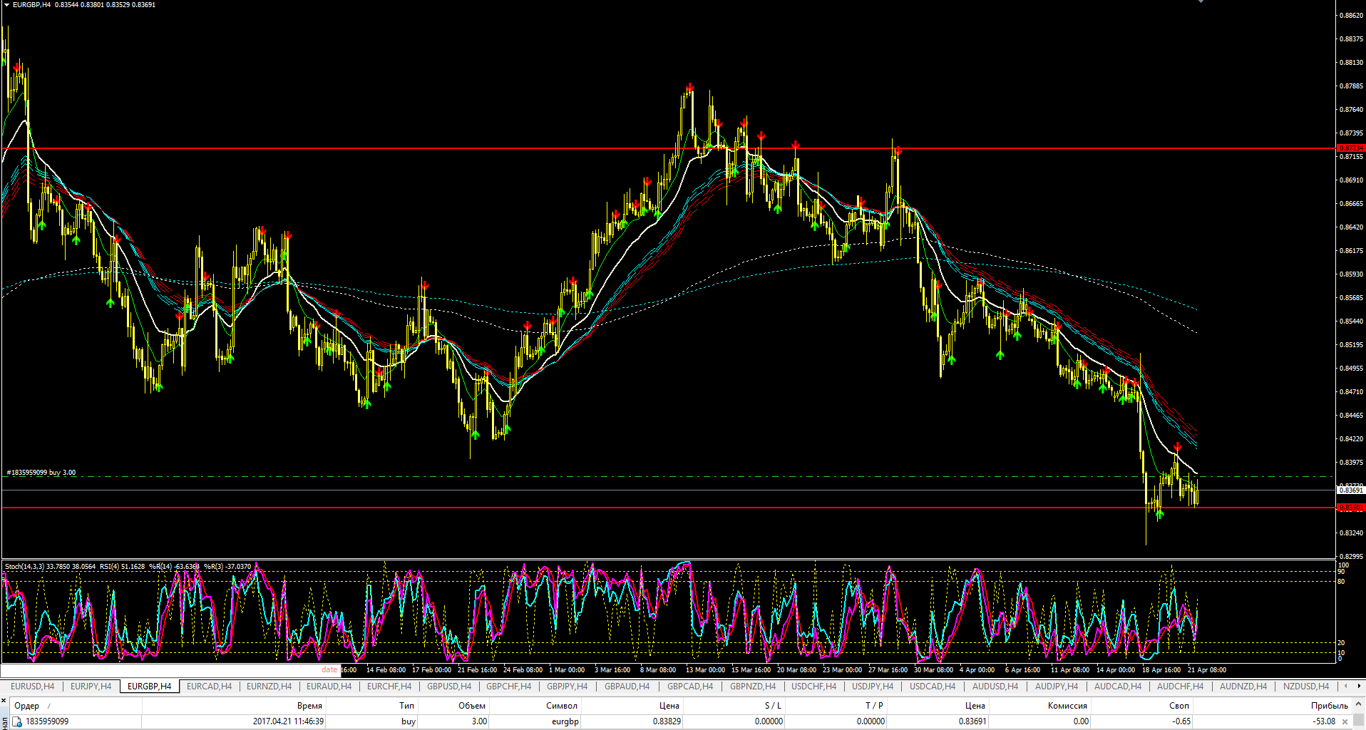Switch to the EURUSD,H4 chart tab
The image size is (1366, 730).
pos(32,687)
